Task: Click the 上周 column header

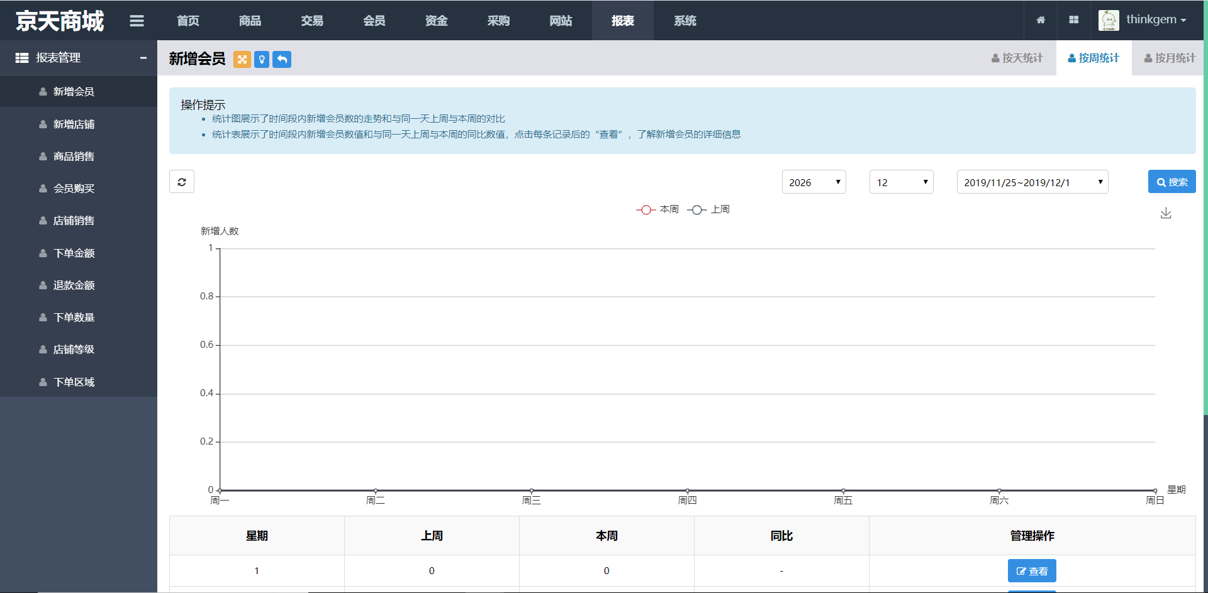Action: click(x=432, y=536)
